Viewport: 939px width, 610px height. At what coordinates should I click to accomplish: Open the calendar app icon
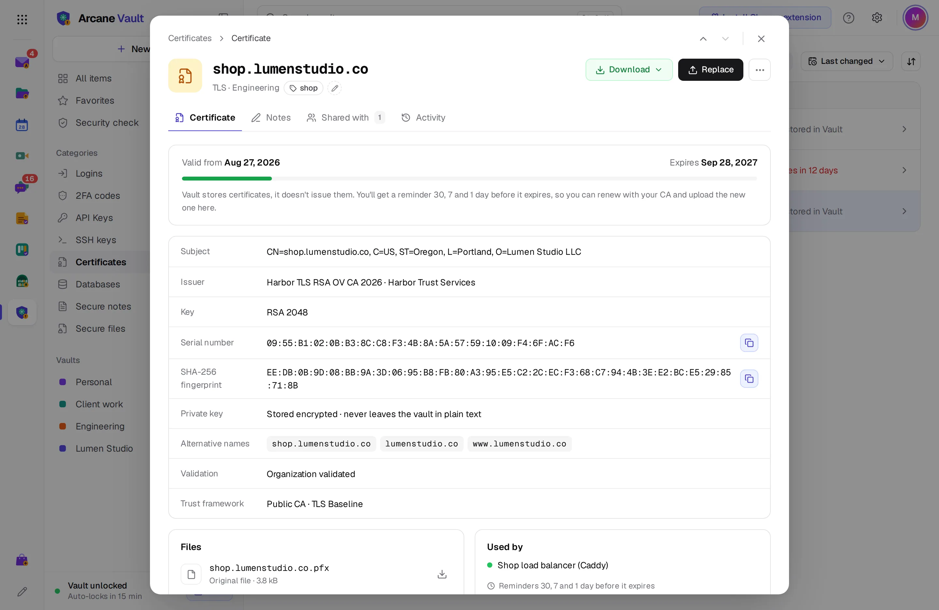pos(22,125)
